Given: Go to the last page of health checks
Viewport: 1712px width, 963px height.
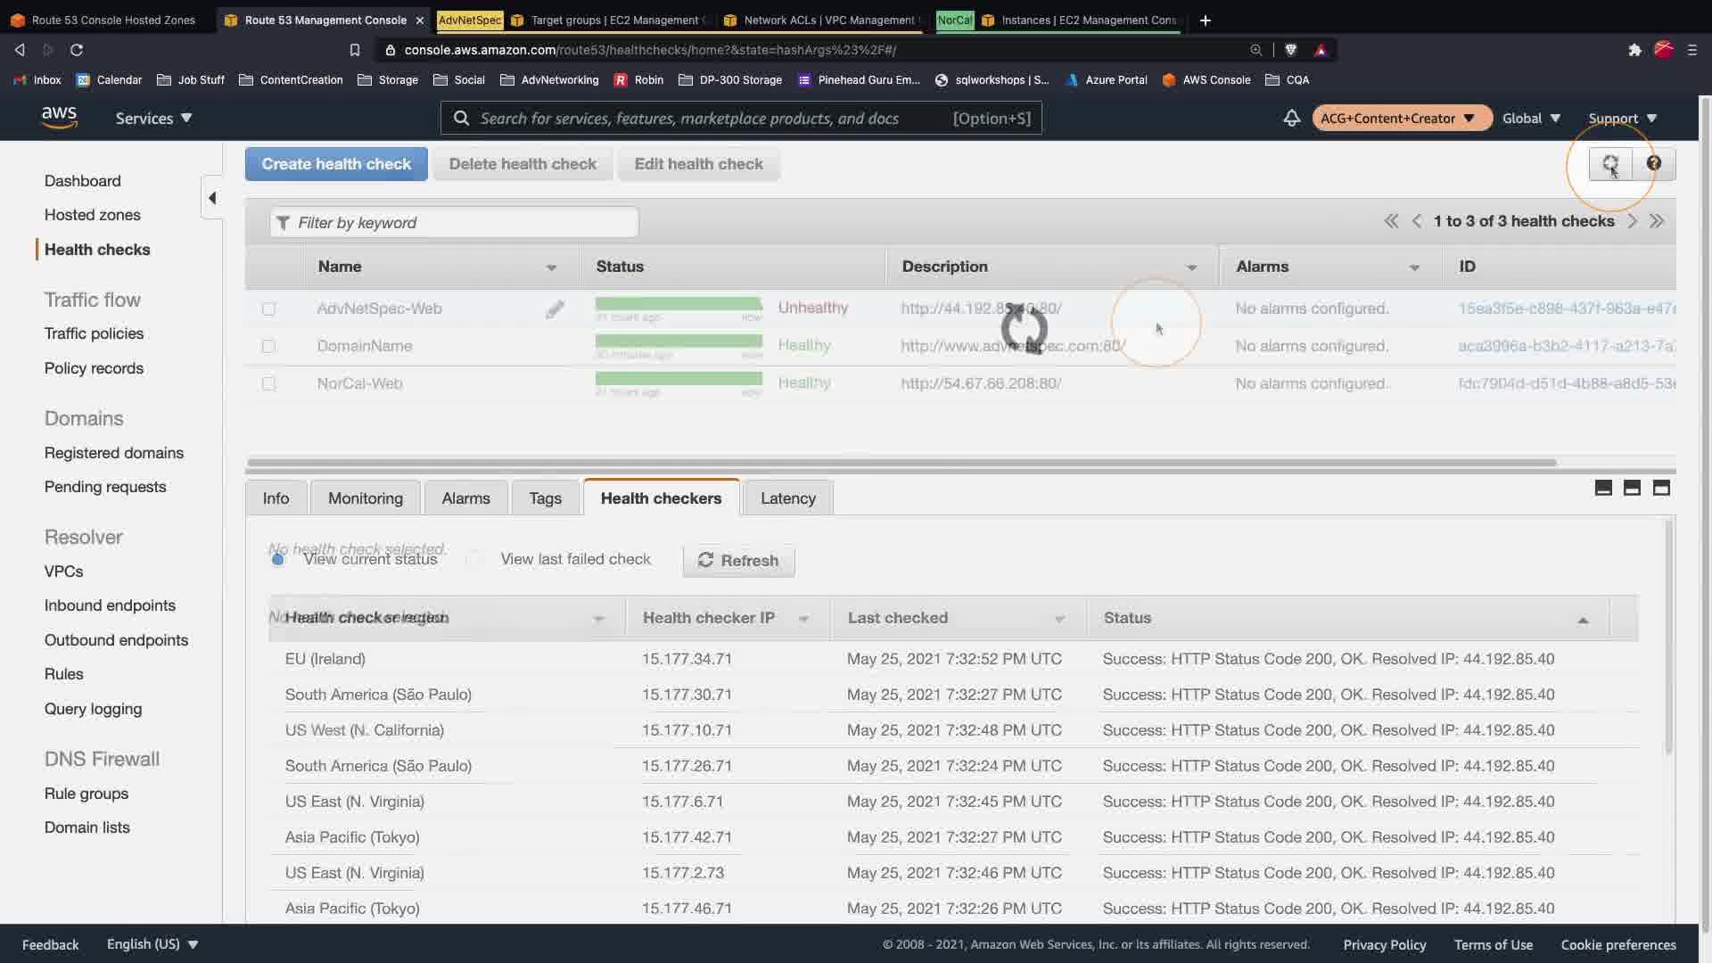Looking at the screenshot, I should (x=1657, y=221).
